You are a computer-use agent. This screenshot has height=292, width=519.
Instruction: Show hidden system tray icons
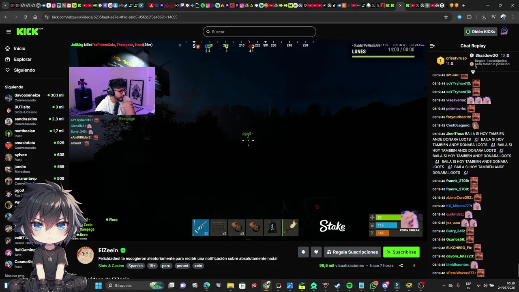444,286
